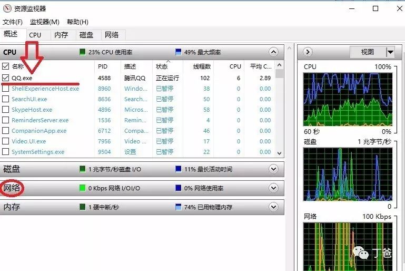Open the 监视器(M) menu
The image size is (405, 271).
click(x=44, y=22)
